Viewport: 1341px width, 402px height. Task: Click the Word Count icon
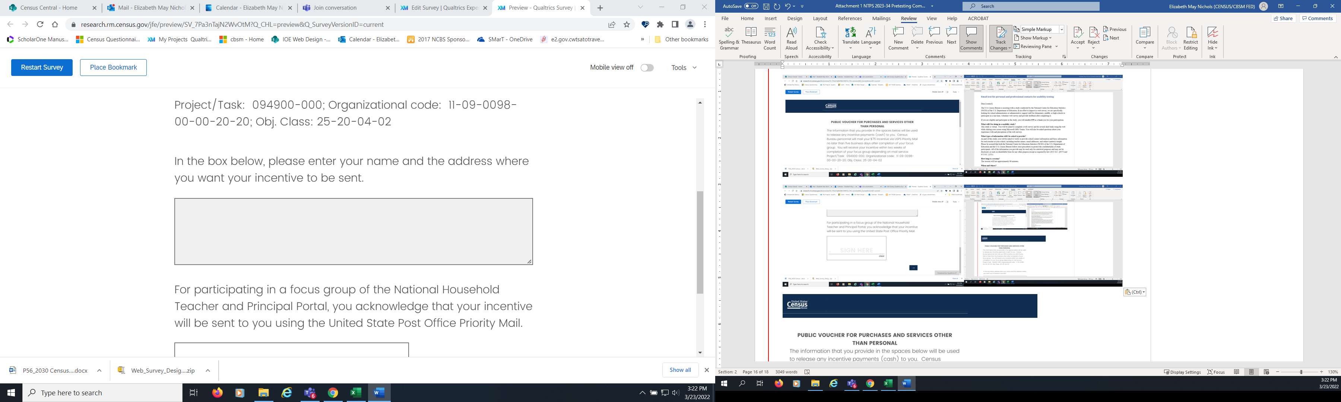pyautogui.click(x=770, y=38)
